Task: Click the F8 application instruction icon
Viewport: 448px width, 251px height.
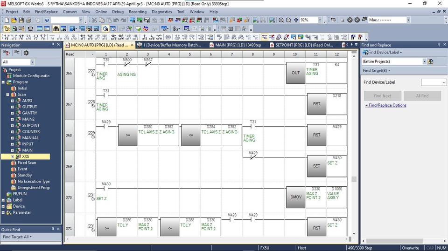Action: coord(43,37)
